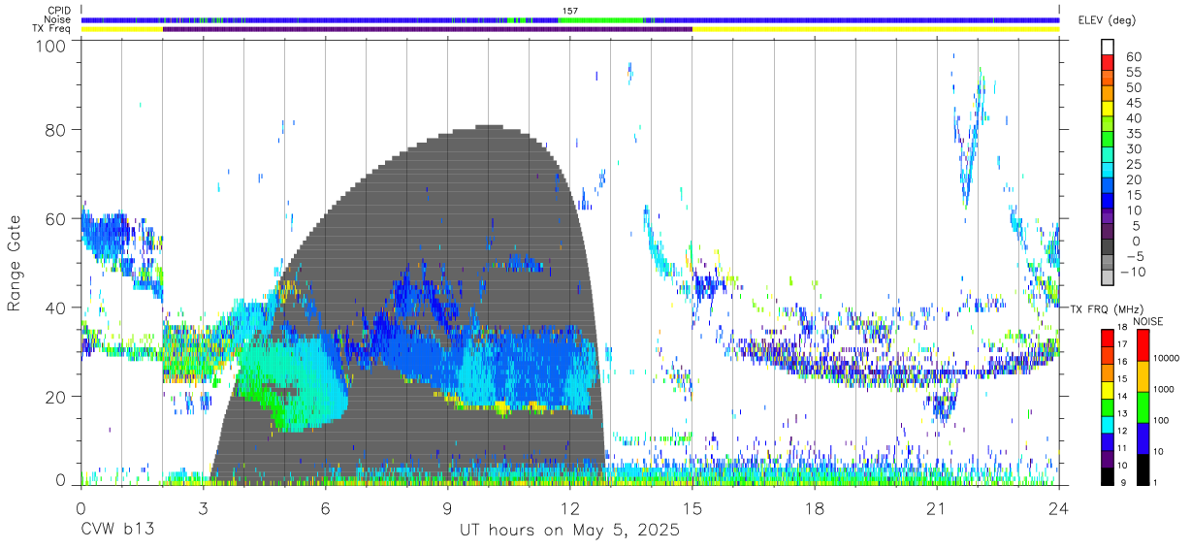Pick the cyan TX FRQ swatch between 13 and 12
The image size is (1191, 550).
coord(1108,425)
